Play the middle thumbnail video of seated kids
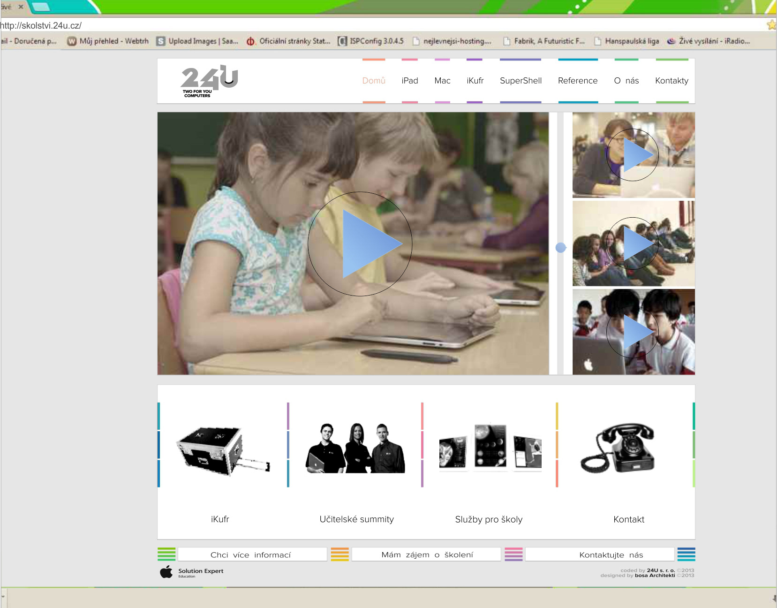Viewport: 777px width, 608px height. coord(633,243)
